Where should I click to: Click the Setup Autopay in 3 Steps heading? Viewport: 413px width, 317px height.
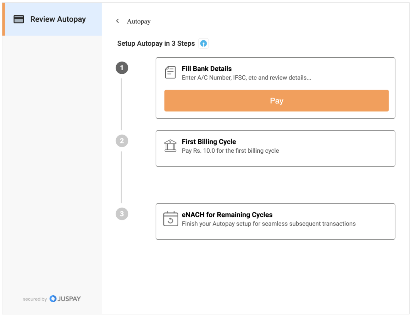click(x=156, y=44)
